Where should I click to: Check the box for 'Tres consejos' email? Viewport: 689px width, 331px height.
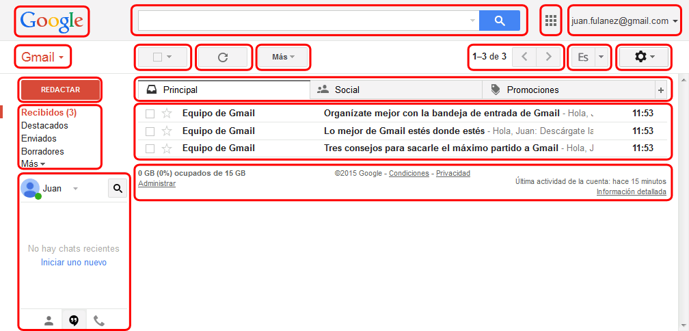coord(150,149)
